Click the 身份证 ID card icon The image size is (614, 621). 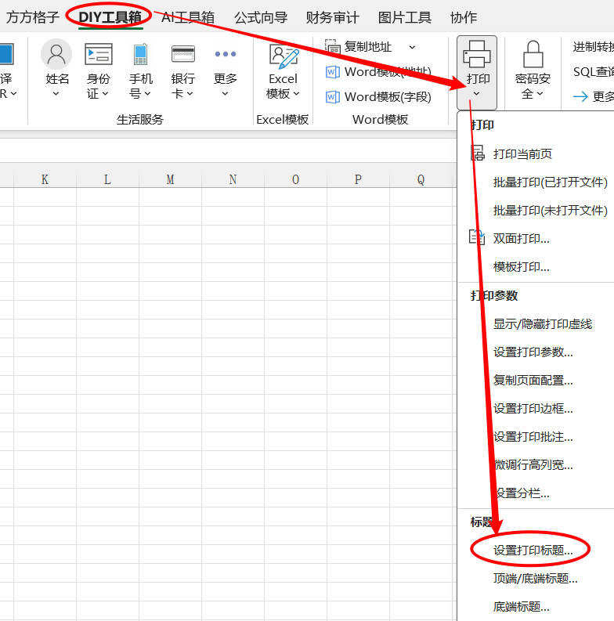click(99, 54)
